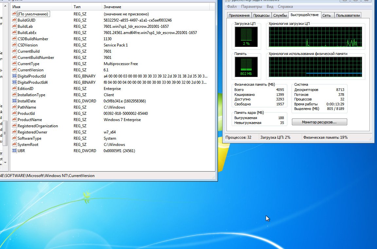Sort registry values by Тип column
The height and width of the screenshot is (249, 377).
[x=86, y=7]
